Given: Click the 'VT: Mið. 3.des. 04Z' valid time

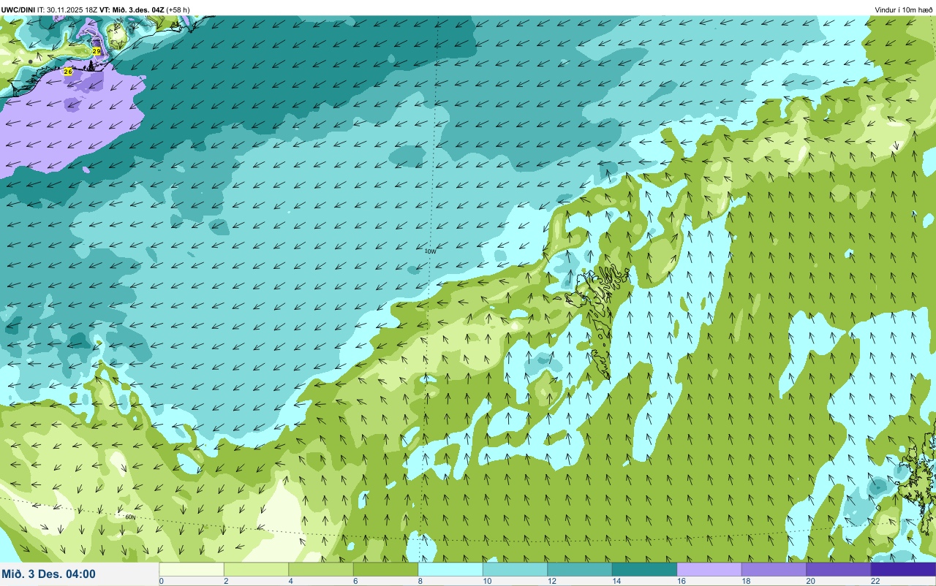Looking at the screenshot, I should tap(132, 9).
